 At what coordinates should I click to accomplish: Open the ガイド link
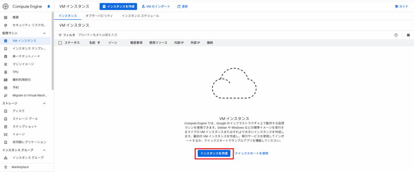(x=401, y=6)
